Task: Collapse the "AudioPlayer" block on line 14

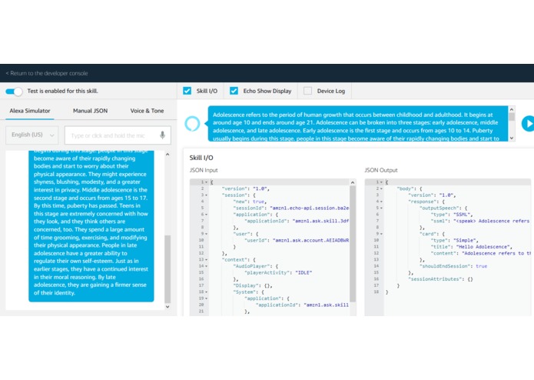Action: pyautogui.click(x=207, y=266)
